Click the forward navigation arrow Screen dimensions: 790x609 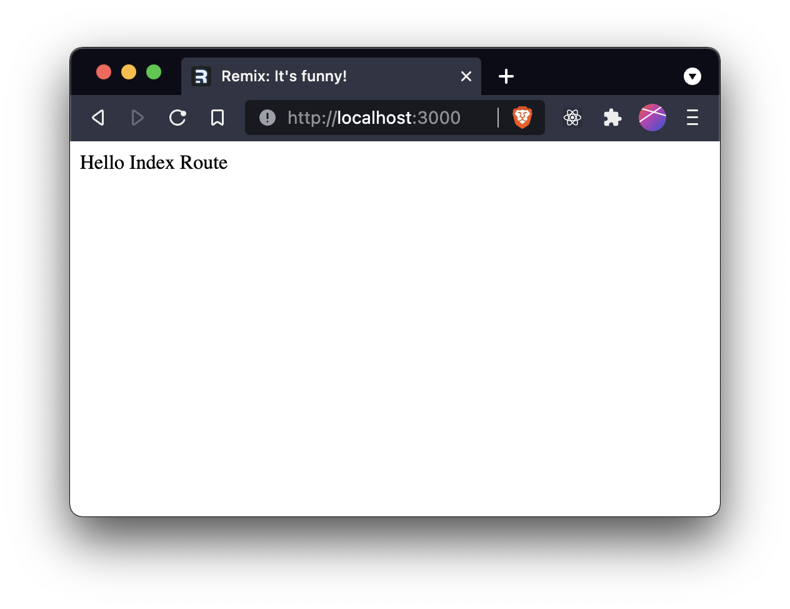click(137, 118)
